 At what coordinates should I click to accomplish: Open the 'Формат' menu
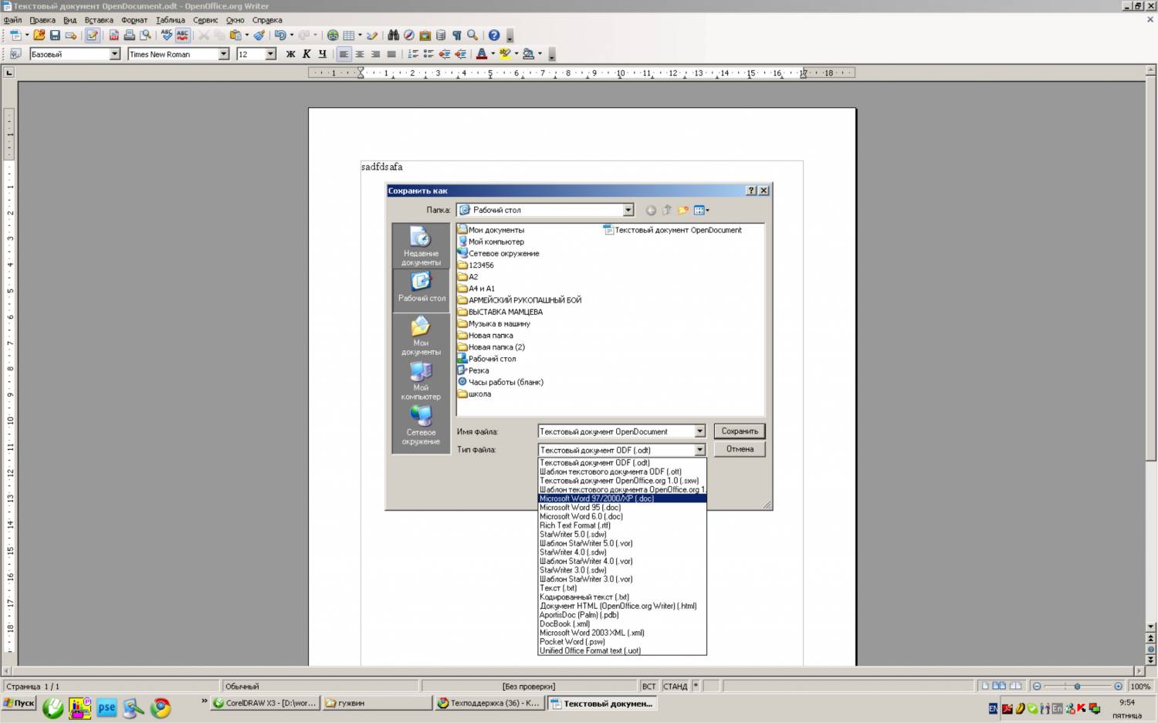click(134, 20)
